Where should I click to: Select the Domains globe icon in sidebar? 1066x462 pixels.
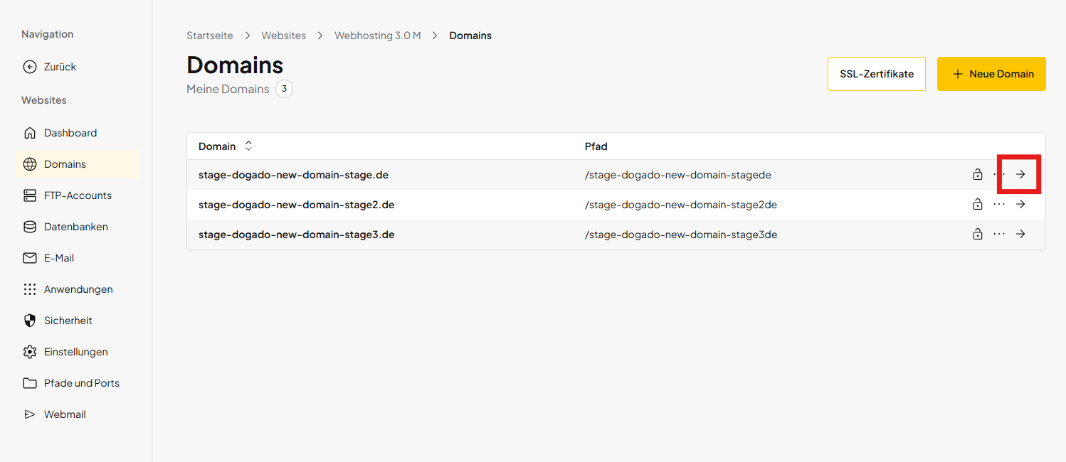(30, 163)
